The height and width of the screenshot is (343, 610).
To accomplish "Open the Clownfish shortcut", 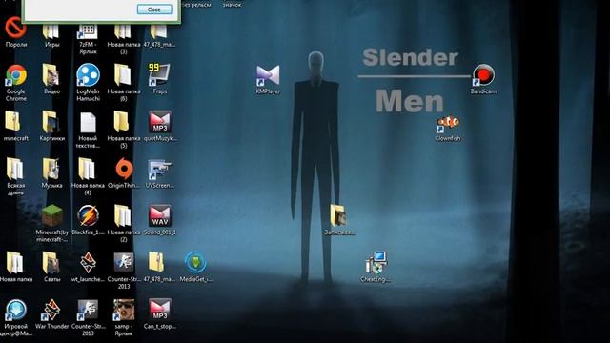I will pos(448,124).
